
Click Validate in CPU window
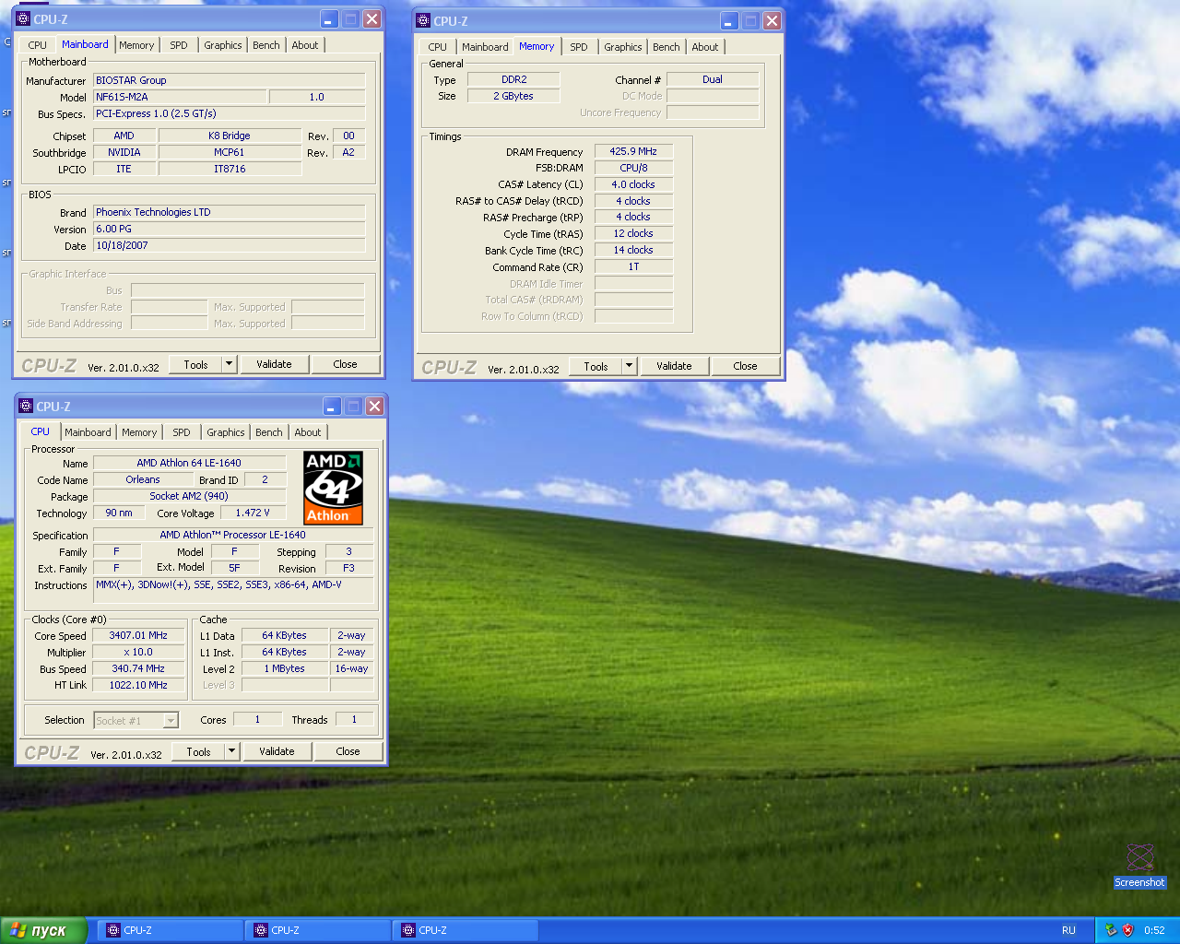point(277,751)
